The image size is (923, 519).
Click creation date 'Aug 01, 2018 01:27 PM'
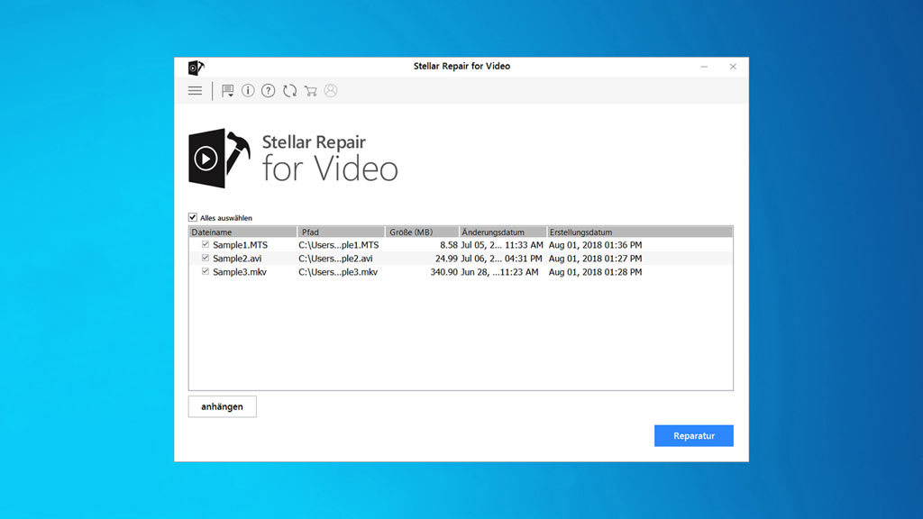pos(595,259)
